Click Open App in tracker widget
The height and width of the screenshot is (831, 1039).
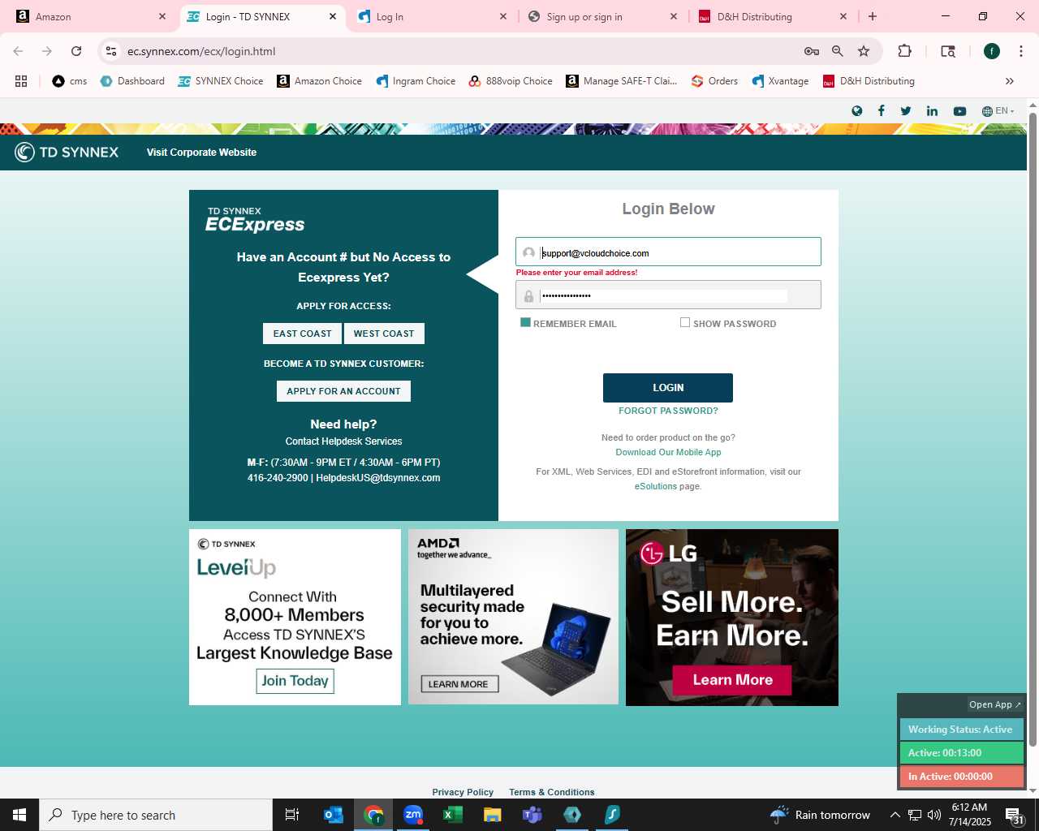click(994, 704)
